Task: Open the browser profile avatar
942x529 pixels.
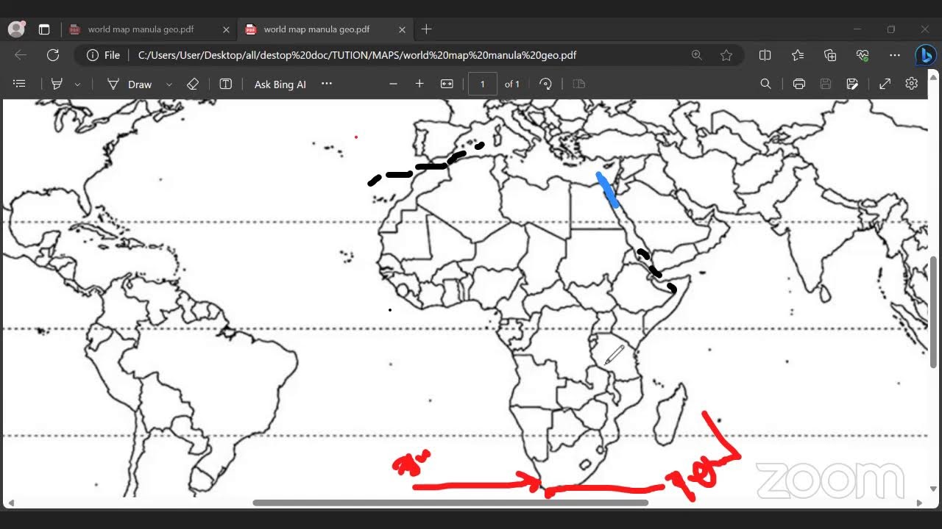Action: [16, 29]
